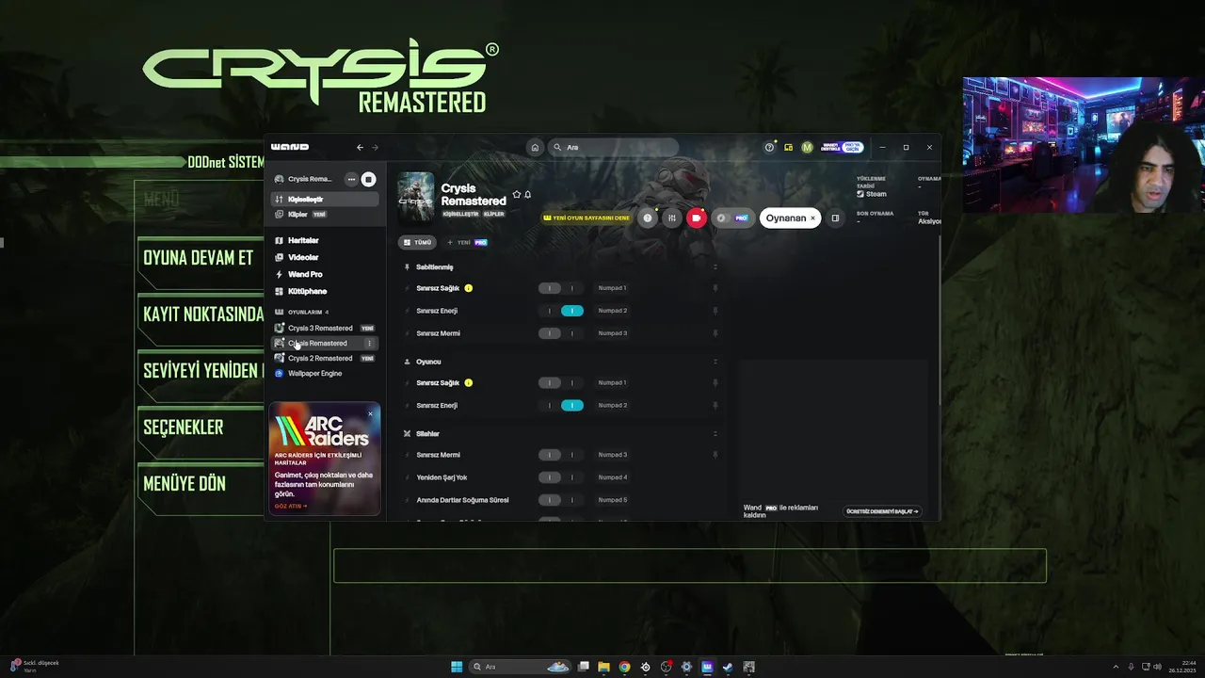Collapse the Sabitlenmiş section
The width and height of the screenshot is (1205, 678).
click(x=715, y=267)
